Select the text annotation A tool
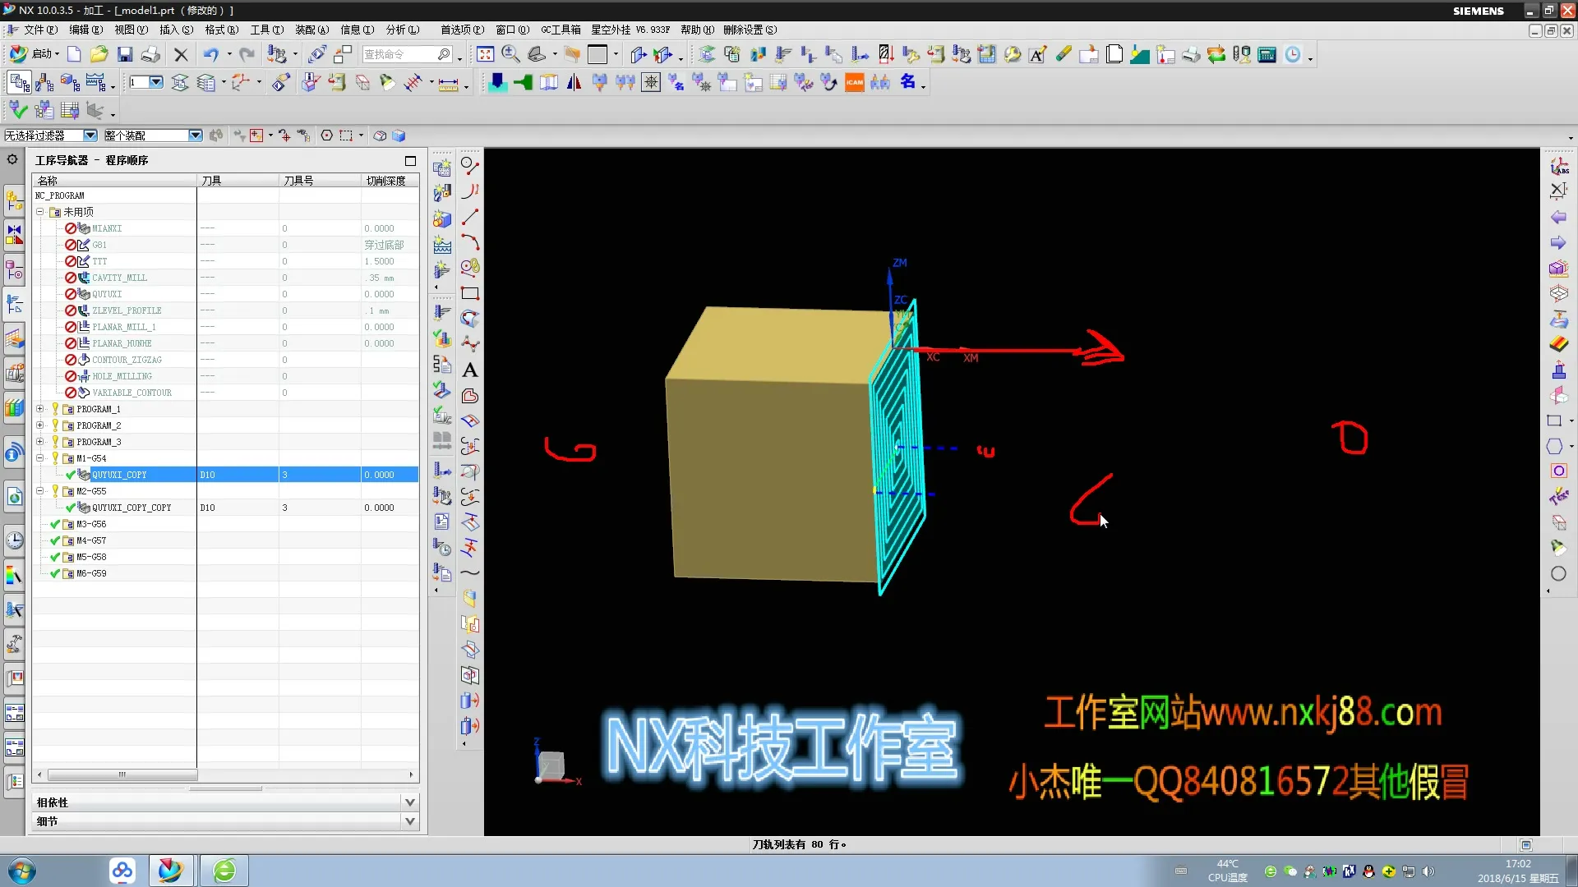Screen dimensions: 1578x887 coord(470,370)
